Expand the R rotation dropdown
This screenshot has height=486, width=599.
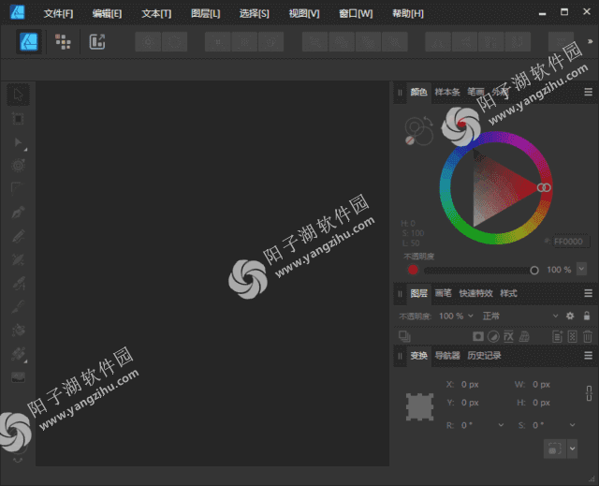[x=501, y=425]
